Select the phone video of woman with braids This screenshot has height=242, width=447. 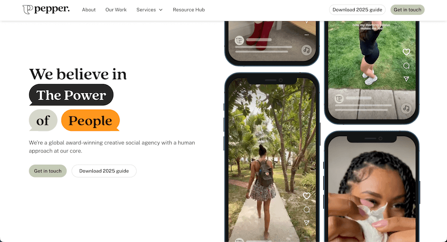coord(372,188)
